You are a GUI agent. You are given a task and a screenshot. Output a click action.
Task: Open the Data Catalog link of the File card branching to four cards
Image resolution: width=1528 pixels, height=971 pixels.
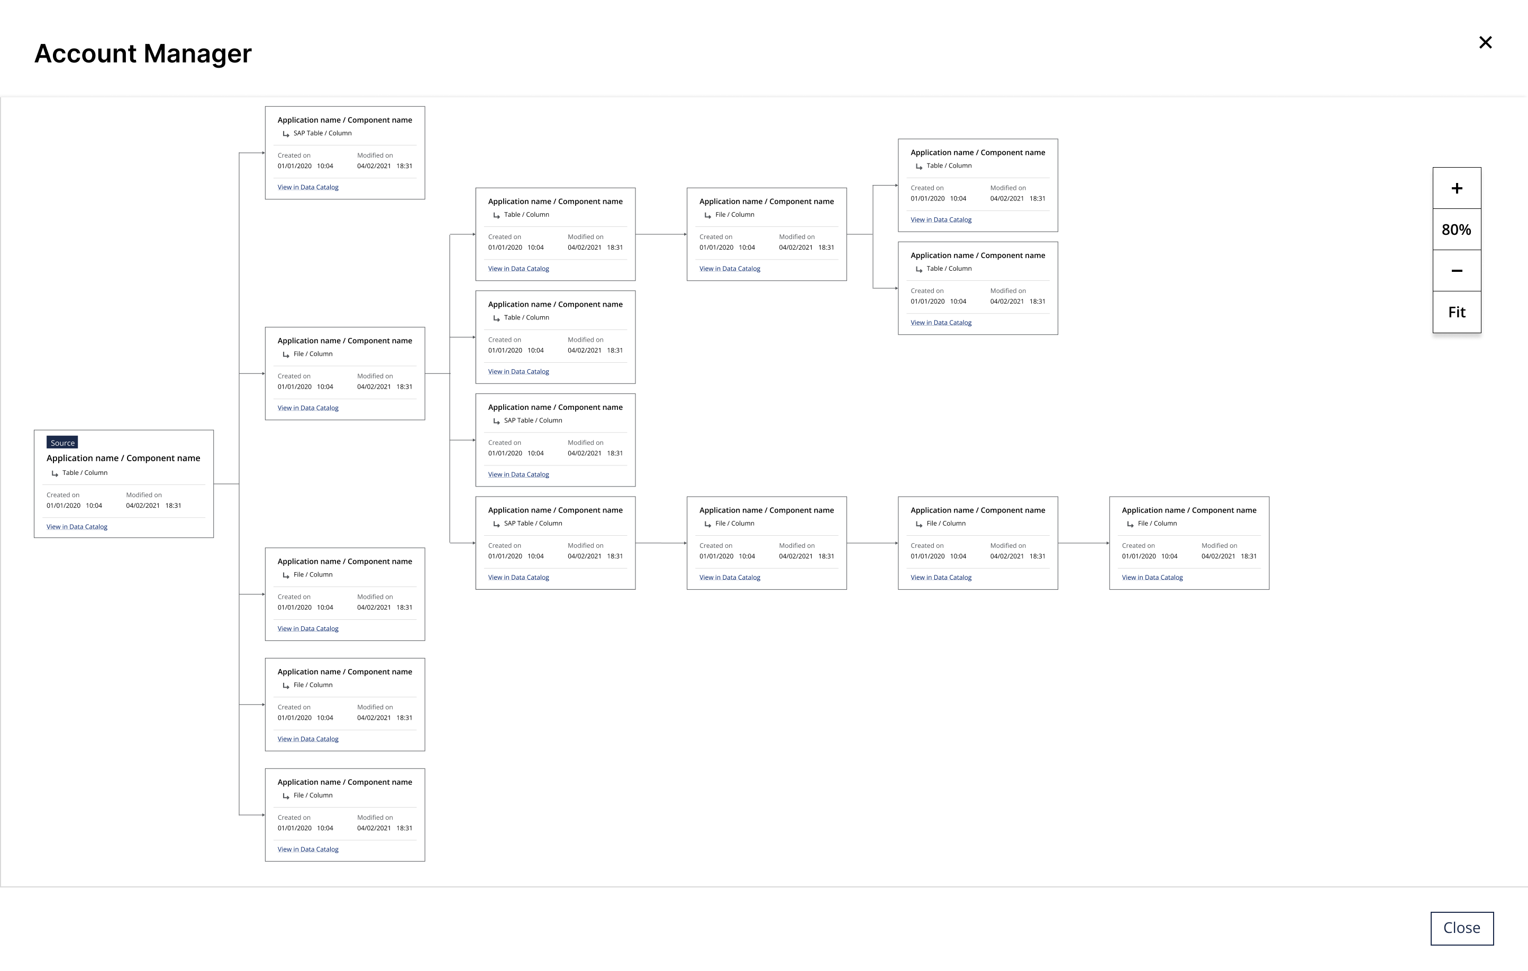(x=308, y=408)
